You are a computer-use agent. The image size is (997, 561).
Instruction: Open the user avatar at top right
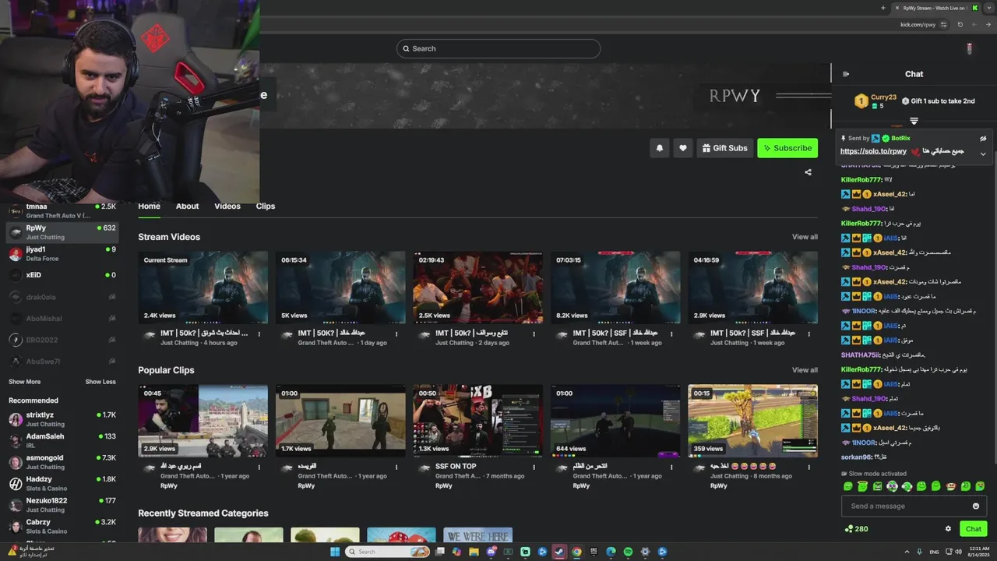click(969, 48)
